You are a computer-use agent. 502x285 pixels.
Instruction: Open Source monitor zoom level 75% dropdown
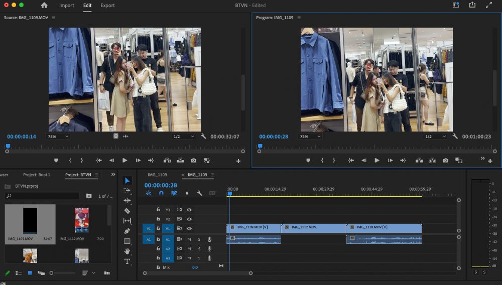pyautogui.click(x=58, y=136)
